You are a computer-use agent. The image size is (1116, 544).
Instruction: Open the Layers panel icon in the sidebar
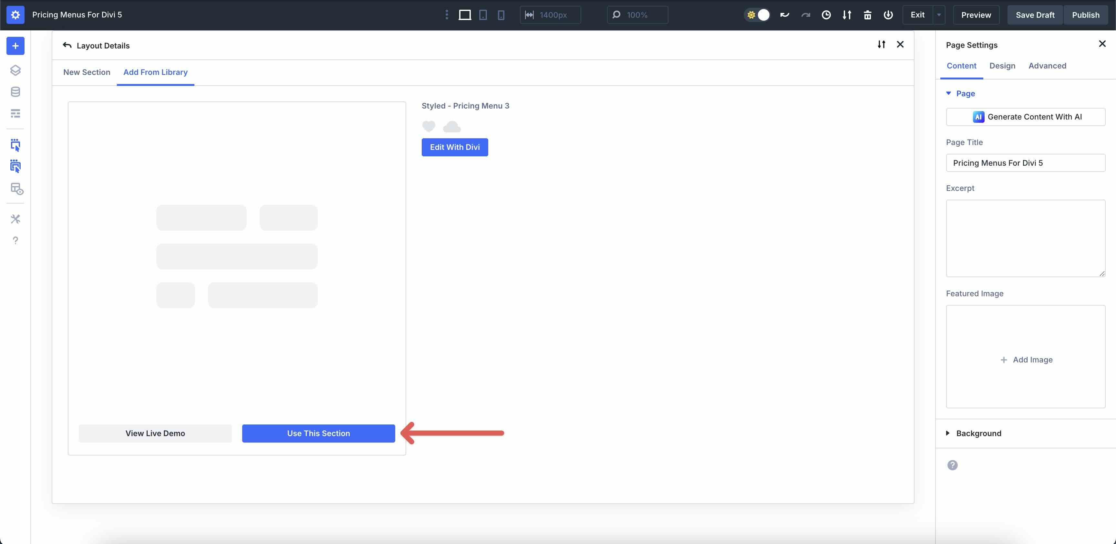coord(15,70)
